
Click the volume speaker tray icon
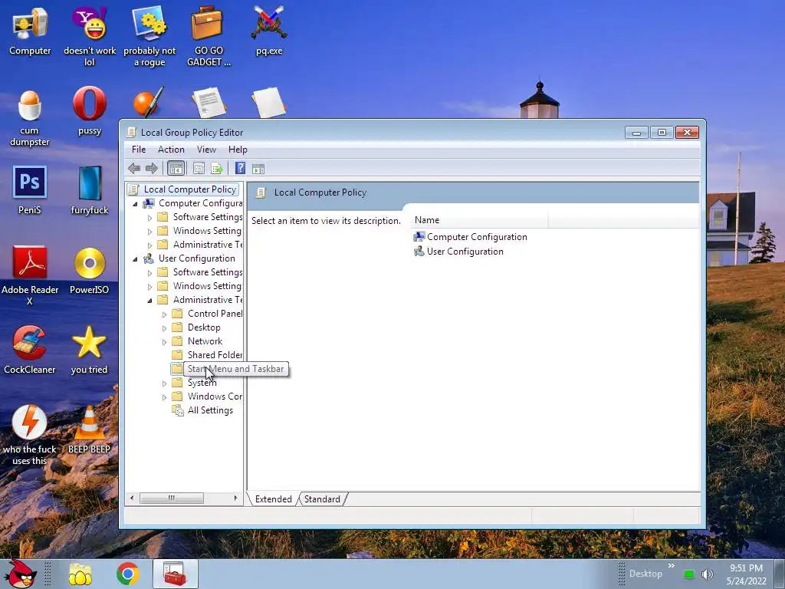(708, 574)
